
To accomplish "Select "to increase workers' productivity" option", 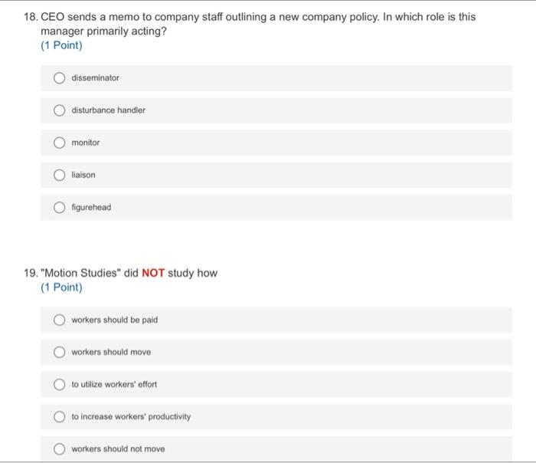I will click(59, 416).
